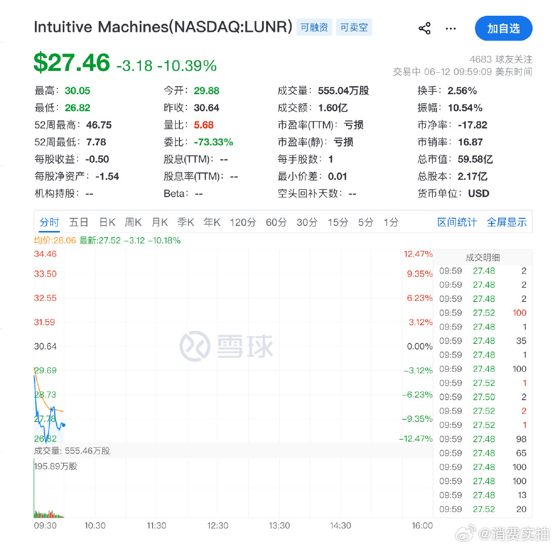The width and height of the screenshot is (555, 547).
Task: Switch to the 60分 chart tab
Action: click(x=276, y=222)
